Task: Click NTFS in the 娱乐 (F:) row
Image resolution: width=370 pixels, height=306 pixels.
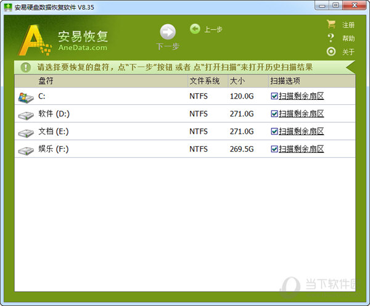Action: pyautogui.click(x=199, y=149)
